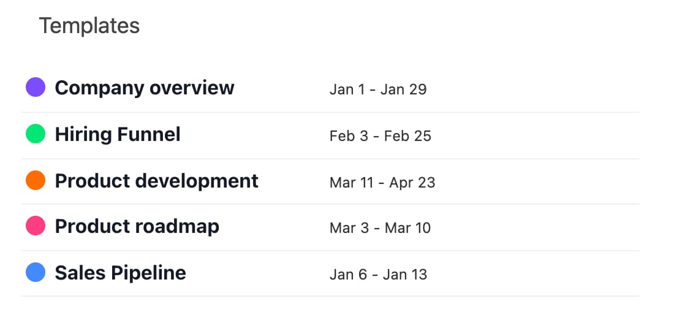Select the Mar 10 end date
The height and width of the screenshot is (331, 674).
point(407,229)
